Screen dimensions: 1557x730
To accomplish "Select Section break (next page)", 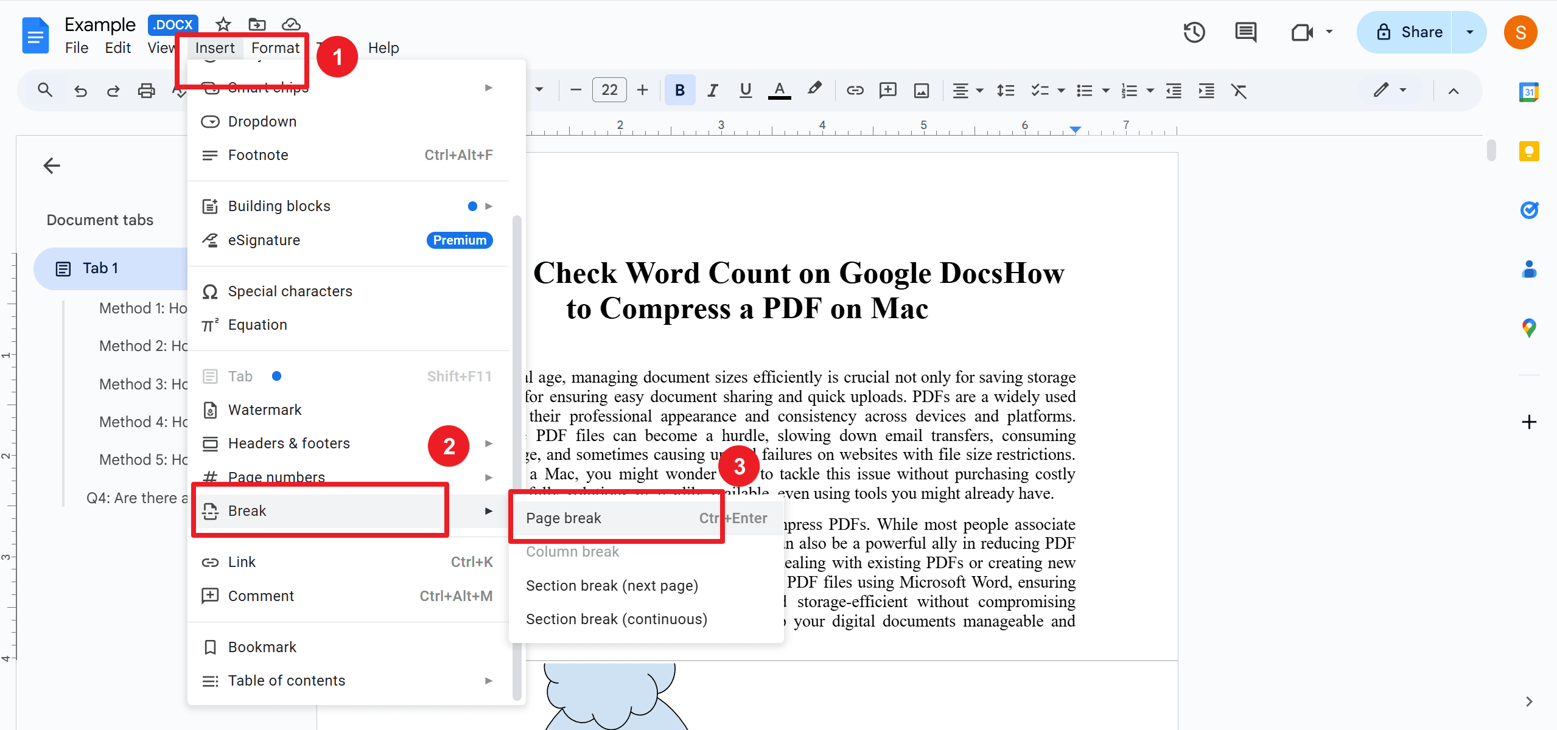I will click(x=646, y=586).
